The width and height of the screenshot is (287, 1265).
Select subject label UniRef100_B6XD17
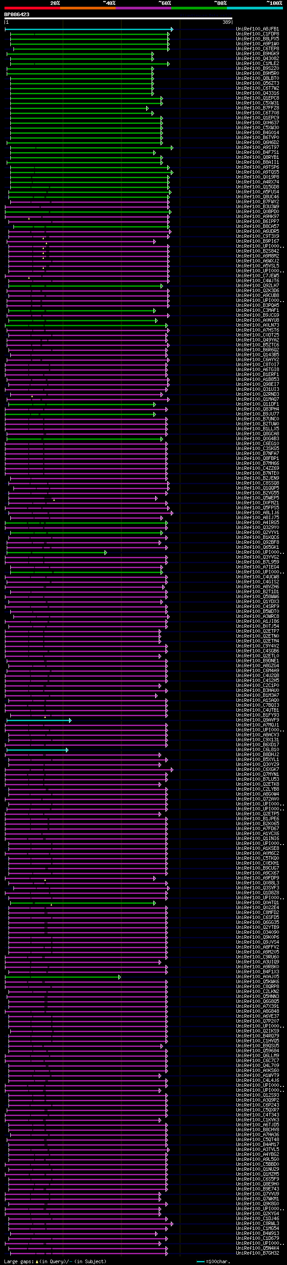coord(257,744)
